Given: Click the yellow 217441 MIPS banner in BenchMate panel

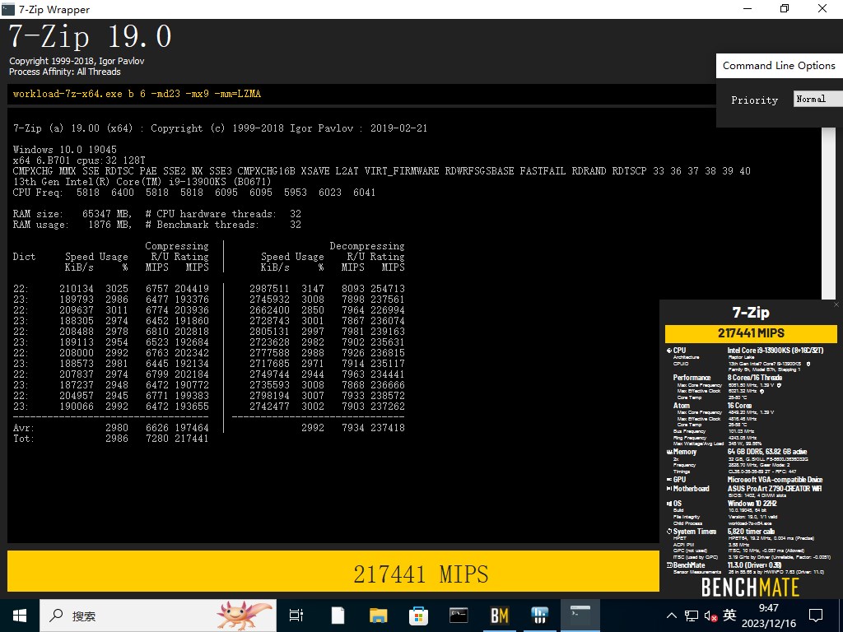Looking at the screenshot, I should 751,333.
